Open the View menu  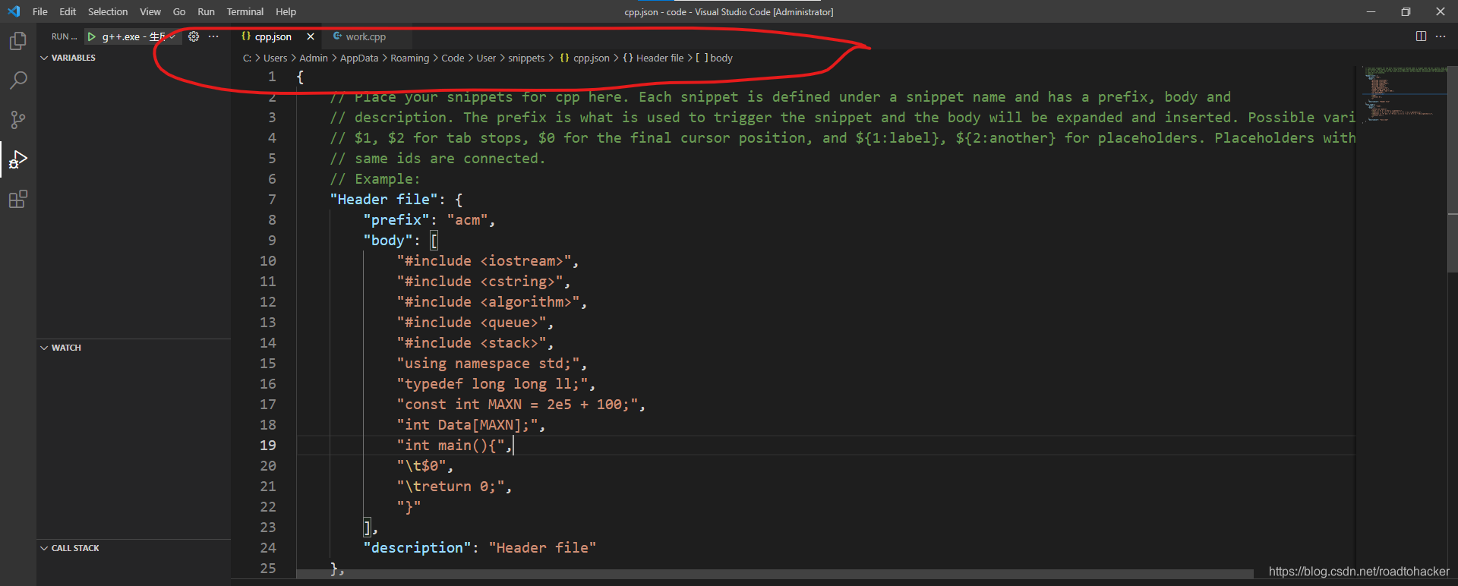[x=150, y=11]
